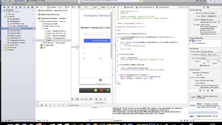This screenshot has width=222, height=125.
Task: Open AppDelegate.h in navigator
Action: (x=15, y=19)
